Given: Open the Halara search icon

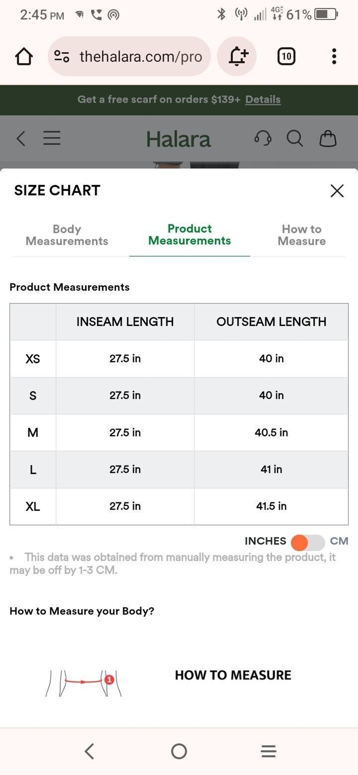Looking at the screenshot, I should pos(295,139).
